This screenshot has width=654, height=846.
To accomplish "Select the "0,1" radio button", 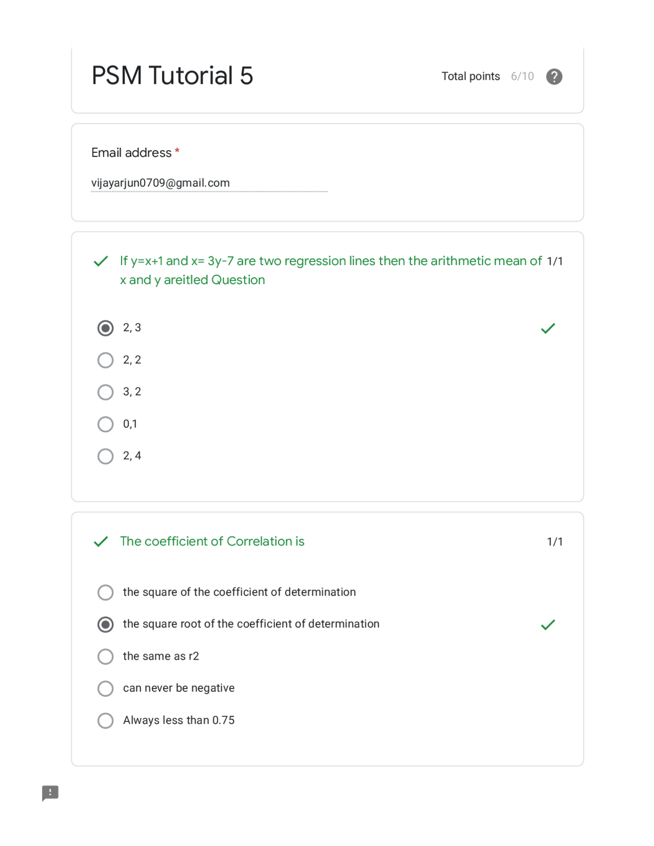I will click(x=105, y=424).
